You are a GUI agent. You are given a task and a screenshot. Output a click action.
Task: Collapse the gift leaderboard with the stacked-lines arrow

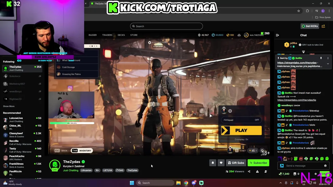click(303, 52)
